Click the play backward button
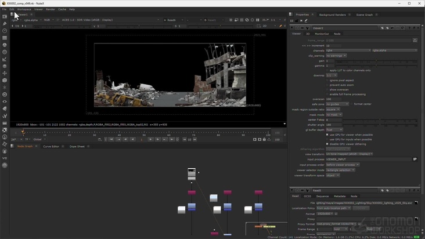 pyautogui.click(x=132, y=139)
